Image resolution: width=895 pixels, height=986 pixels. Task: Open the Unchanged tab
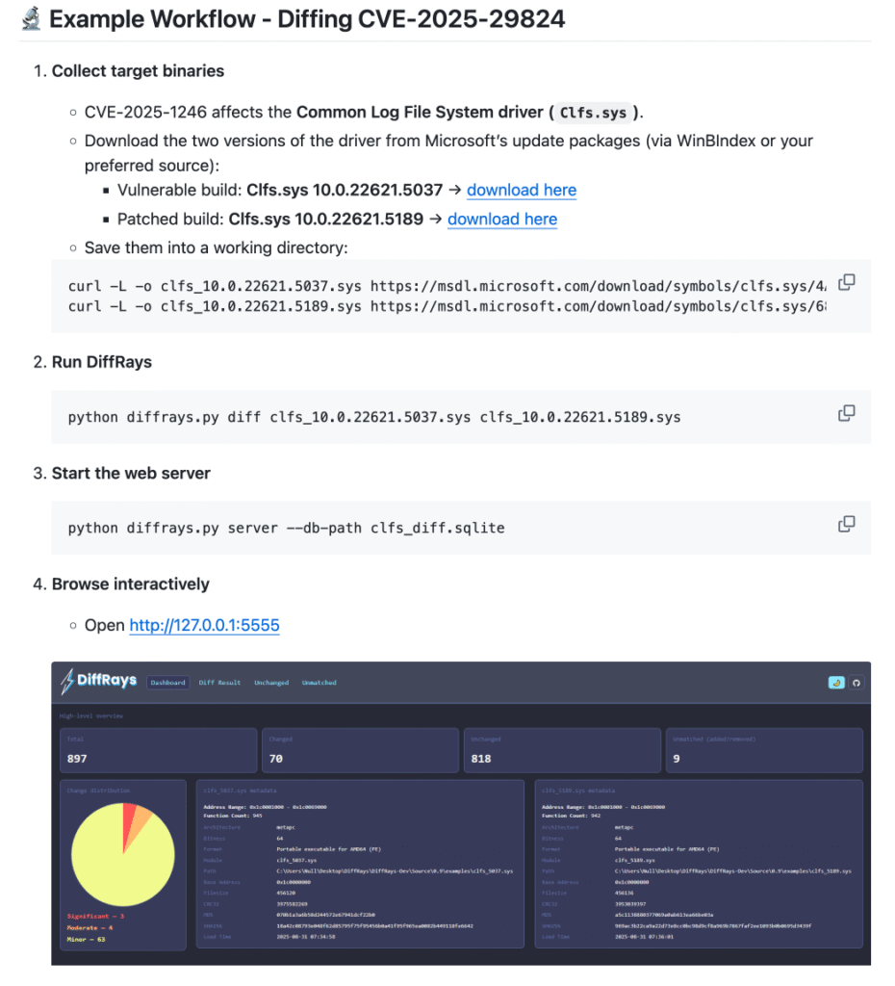click(x=271, y=683)
